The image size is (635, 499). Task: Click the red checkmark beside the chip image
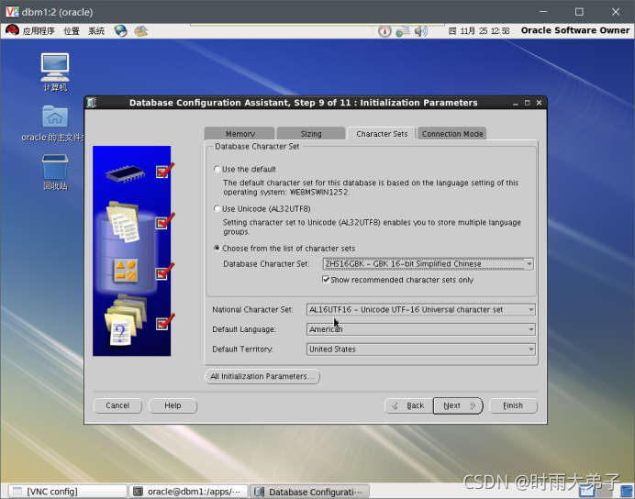click(164, 171)
